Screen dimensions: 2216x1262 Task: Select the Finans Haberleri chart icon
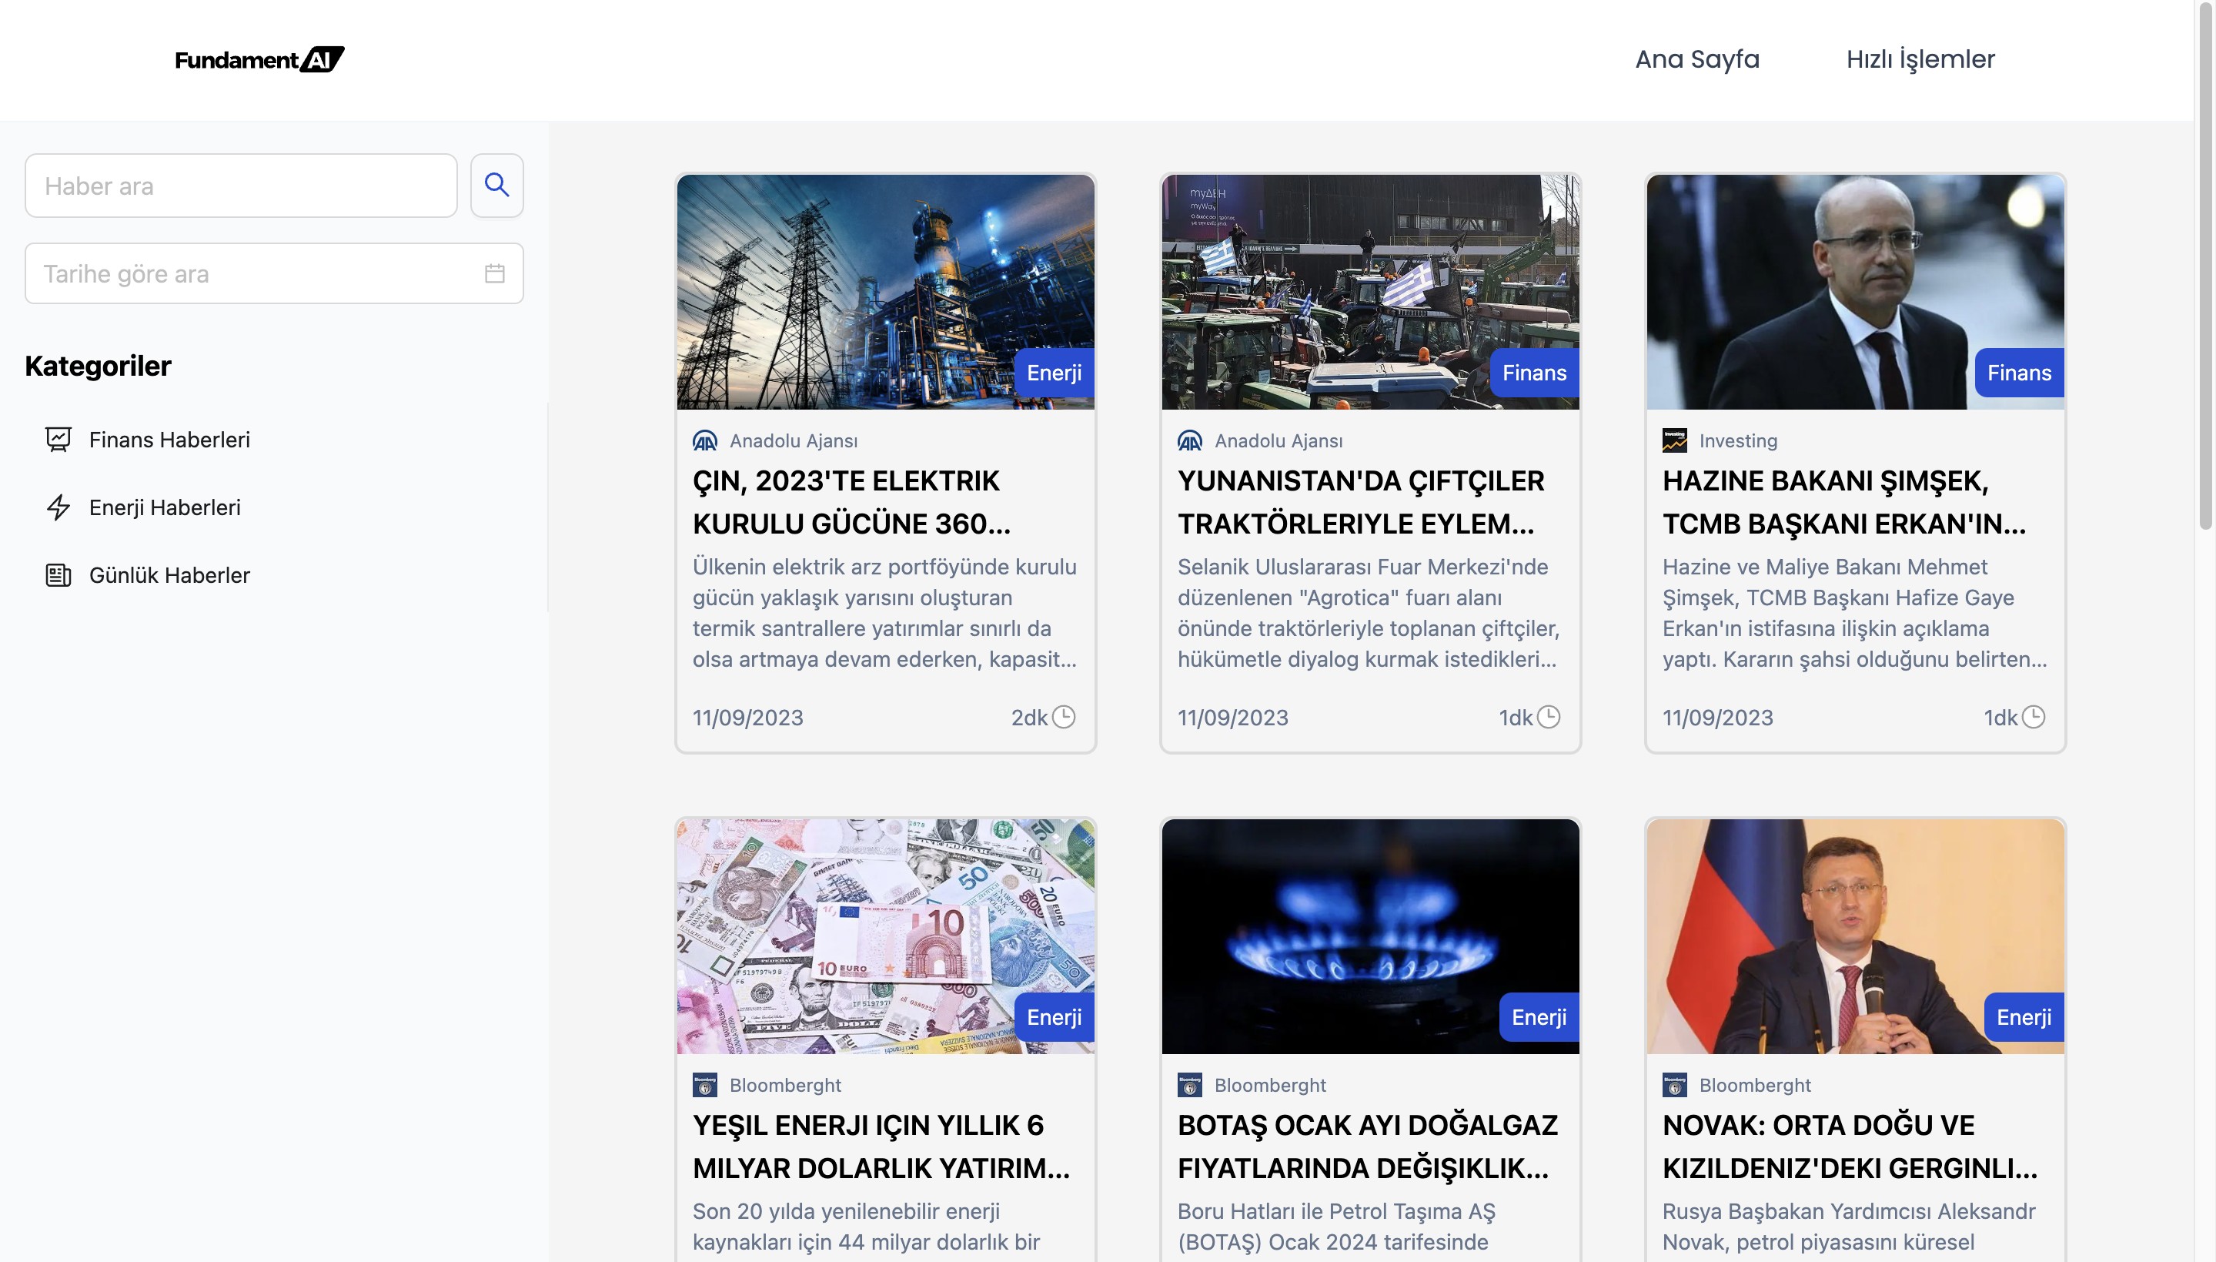point(57,440)
